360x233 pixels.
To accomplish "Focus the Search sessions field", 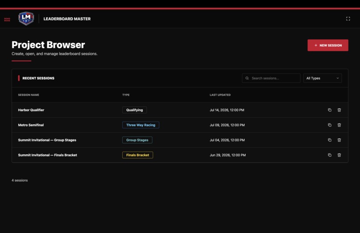I will (271, 78).
